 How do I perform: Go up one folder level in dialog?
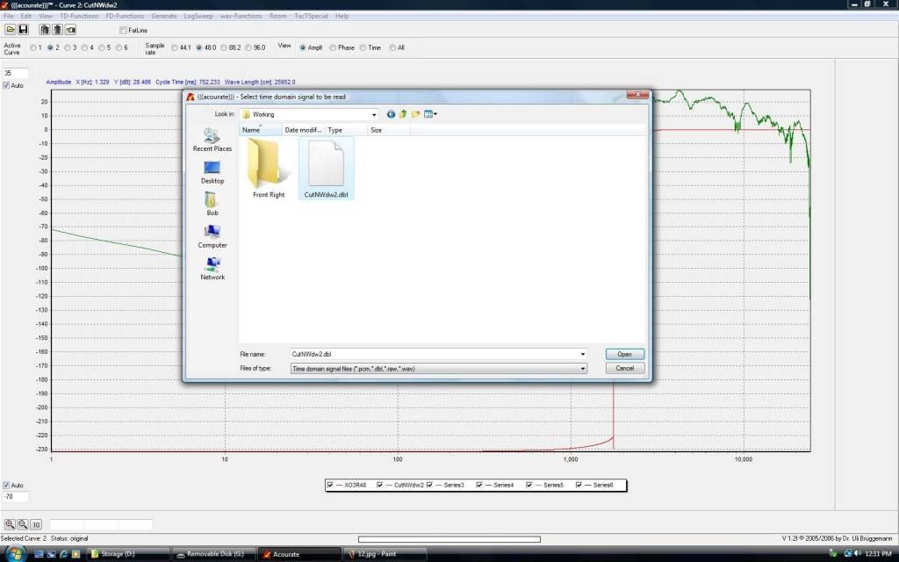[x=403, y=114]
